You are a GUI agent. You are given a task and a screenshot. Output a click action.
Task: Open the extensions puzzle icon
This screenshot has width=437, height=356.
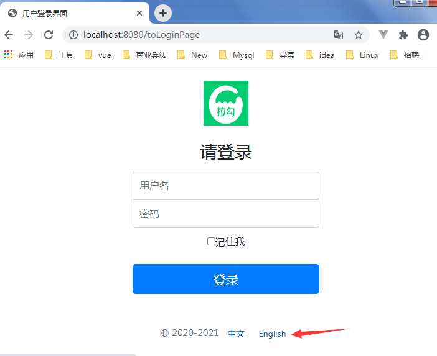(403, 35)
